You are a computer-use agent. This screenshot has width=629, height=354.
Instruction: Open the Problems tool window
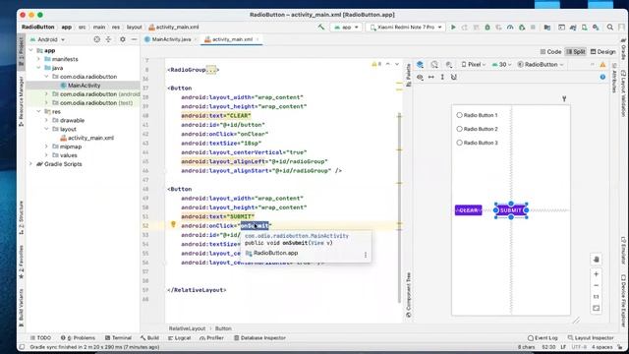tap(78, 338)
